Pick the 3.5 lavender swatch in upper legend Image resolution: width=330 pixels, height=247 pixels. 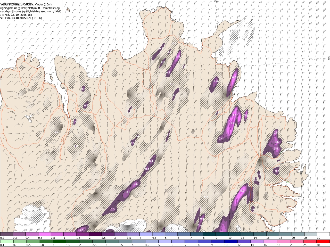133,234
